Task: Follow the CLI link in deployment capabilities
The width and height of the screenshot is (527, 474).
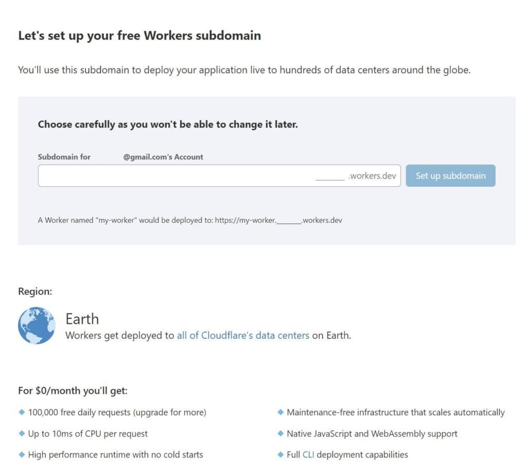Action: coord(308,455)
